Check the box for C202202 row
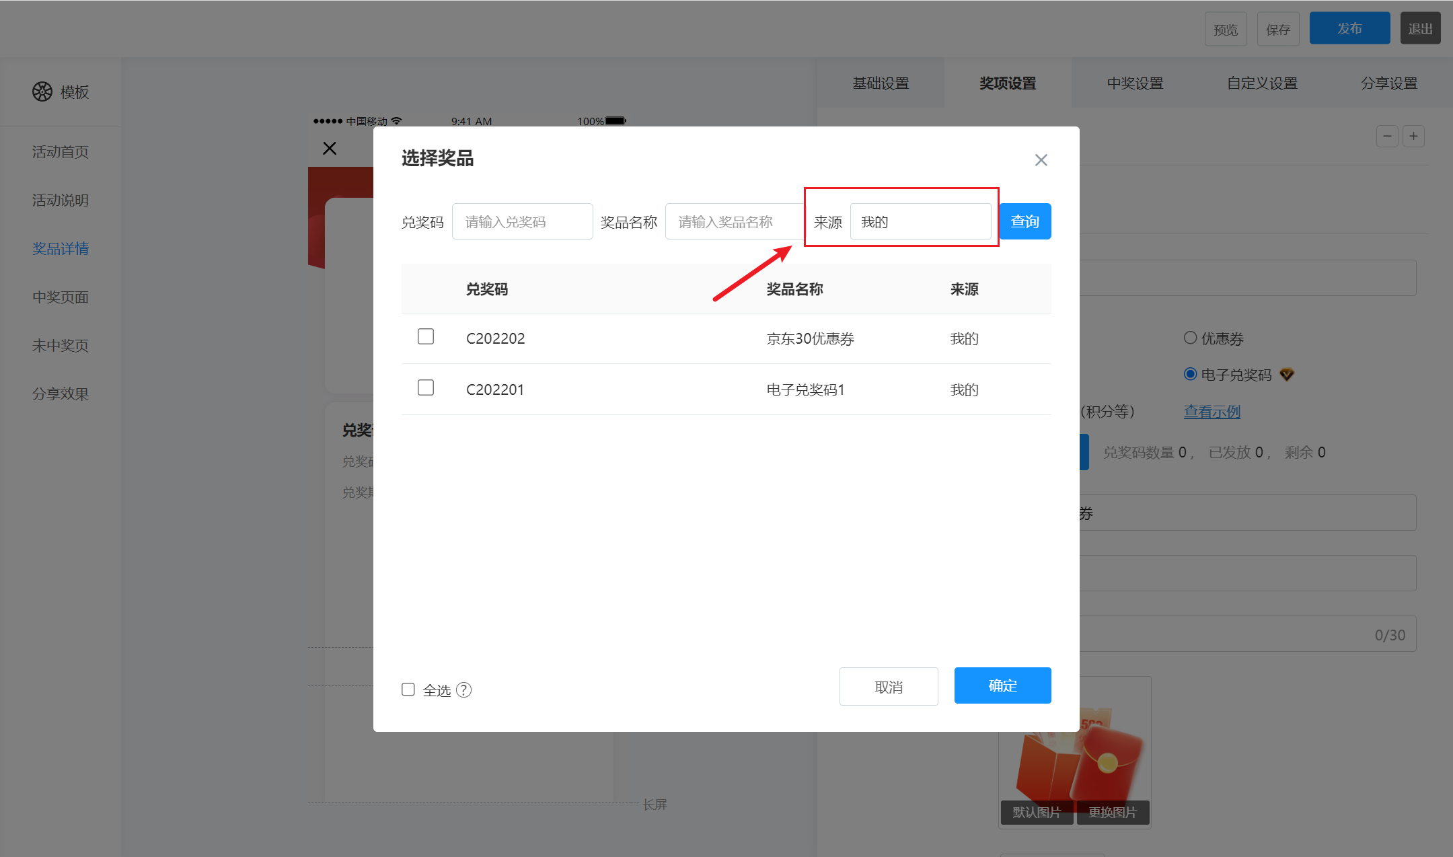The height and width of the screenshot is (857, 1453). point(426,336)
